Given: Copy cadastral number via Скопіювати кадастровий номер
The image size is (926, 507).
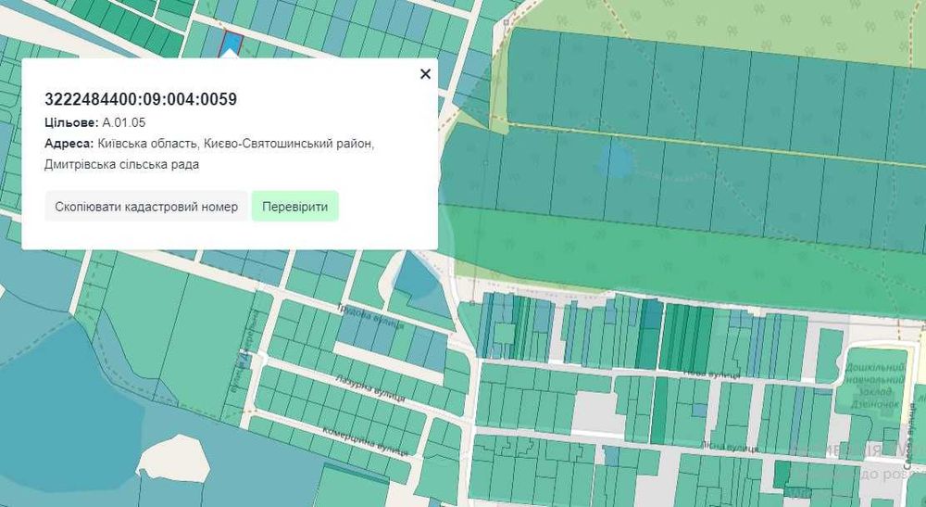Looking at the screenshot, I should click(146, 206).
